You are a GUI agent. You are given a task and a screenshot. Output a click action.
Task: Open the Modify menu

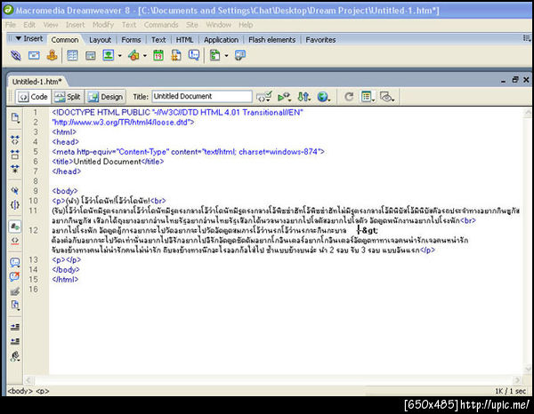[103, 25]
